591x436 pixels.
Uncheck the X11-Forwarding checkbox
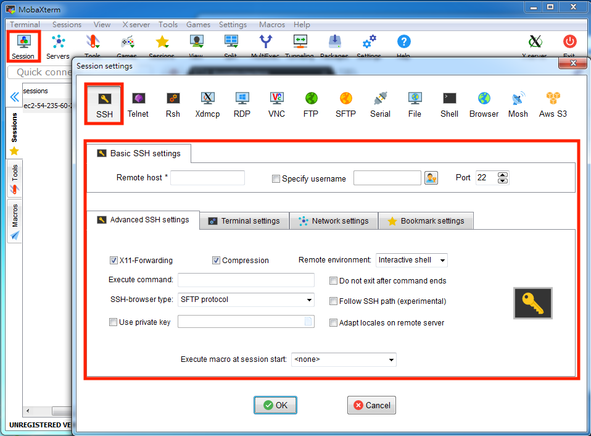(x=114, y=260)
